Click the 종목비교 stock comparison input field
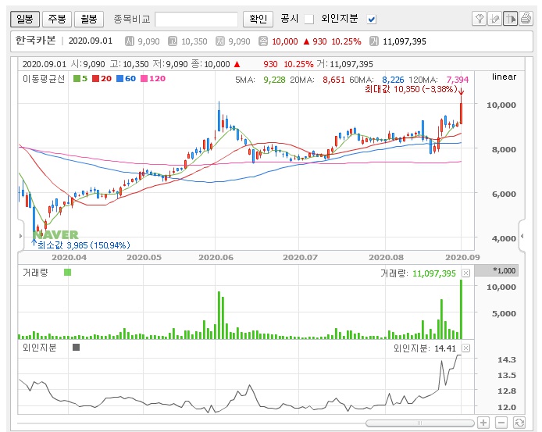The image size is (542, 432). click(x=196, y=19)
